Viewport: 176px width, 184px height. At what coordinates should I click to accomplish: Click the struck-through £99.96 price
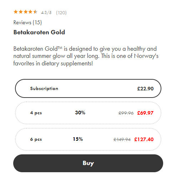[x=126, y=113]
